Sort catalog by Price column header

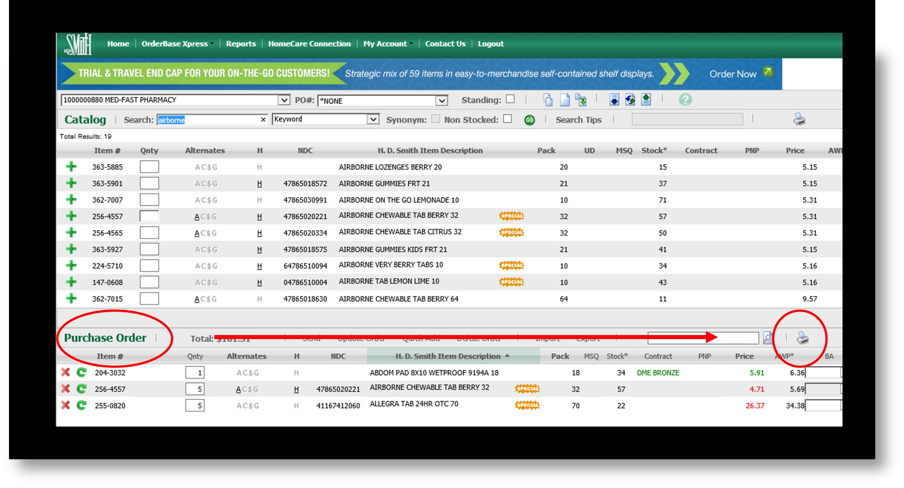pos(795,151)
